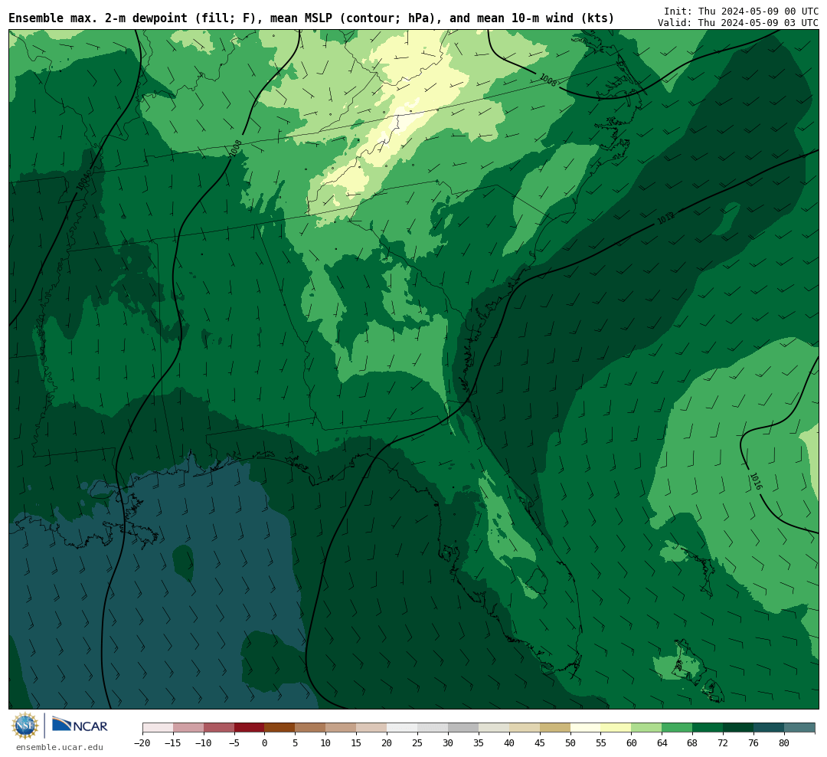
Task: Click the 30 colorbar tick label
Action: coord(448,743)
